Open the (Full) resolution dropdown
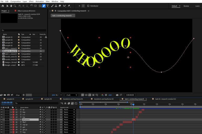Screen dimensions: 202x134 72,95
